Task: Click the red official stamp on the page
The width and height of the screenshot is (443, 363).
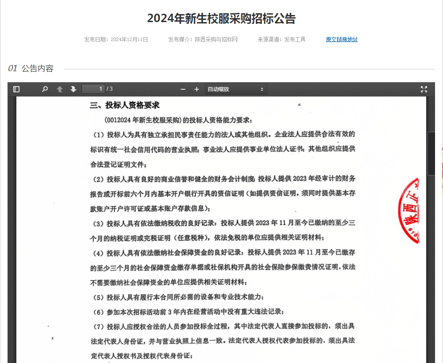Action: (x=409, y=210)
